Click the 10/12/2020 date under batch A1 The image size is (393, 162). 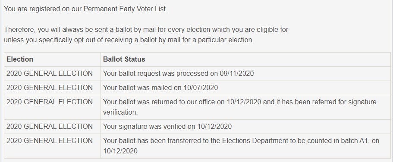(x=120, y=151)
